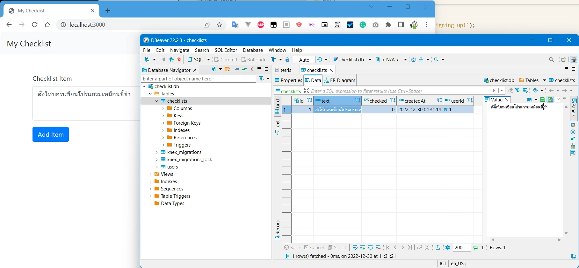This screenshot has width=579, height=268.
Task: Open the Tables breadcrumb dropdown arrow
Action: pos(545,80)
